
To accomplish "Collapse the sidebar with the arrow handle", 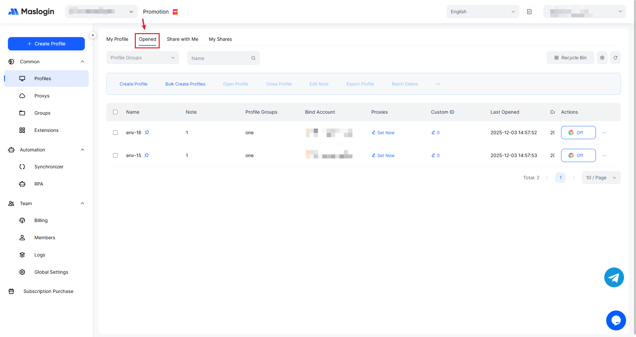I will pyautogui.click(x=93, y=35).
